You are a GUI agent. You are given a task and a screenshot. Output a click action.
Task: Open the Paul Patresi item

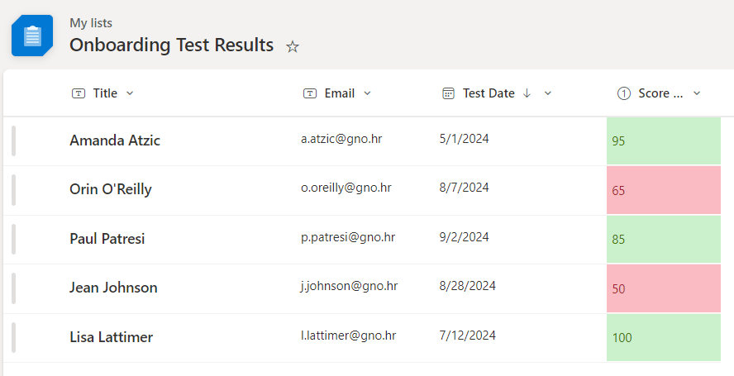(x=107, y=239)
